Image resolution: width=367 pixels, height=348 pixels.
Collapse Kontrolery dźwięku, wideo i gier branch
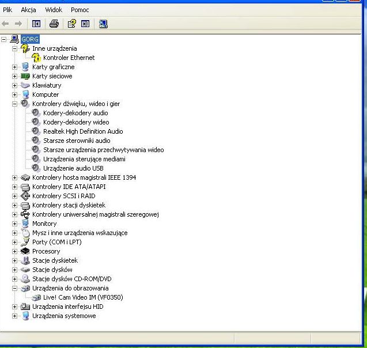(x=14, y=104)
